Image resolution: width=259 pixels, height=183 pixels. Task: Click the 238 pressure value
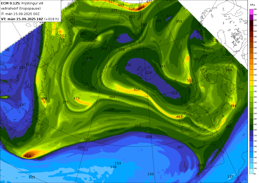coord(90,58)
